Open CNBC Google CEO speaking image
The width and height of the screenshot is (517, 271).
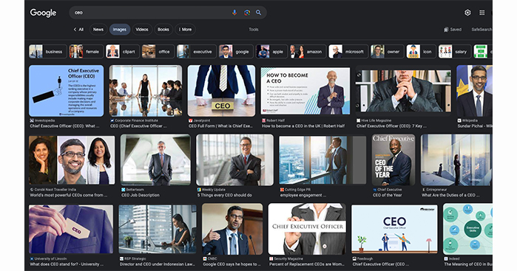click(232, 229)
